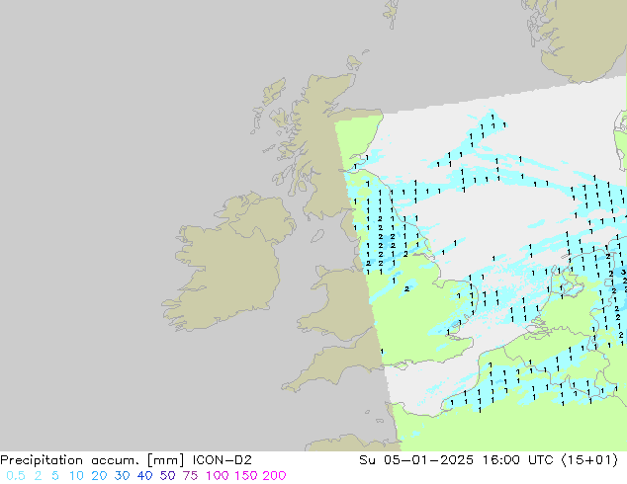The width and height of the screenshot is (627, 484).
Task: Click the 100 mm legend value
Action: pyautogui.click(x=218, y=476)
